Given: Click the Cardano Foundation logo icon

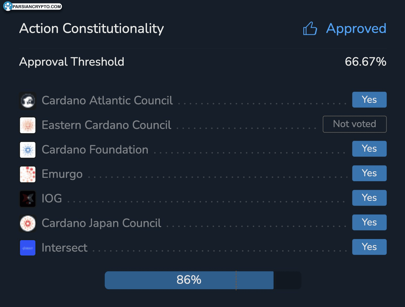Looking at the screenshot, I should (28, 150).
